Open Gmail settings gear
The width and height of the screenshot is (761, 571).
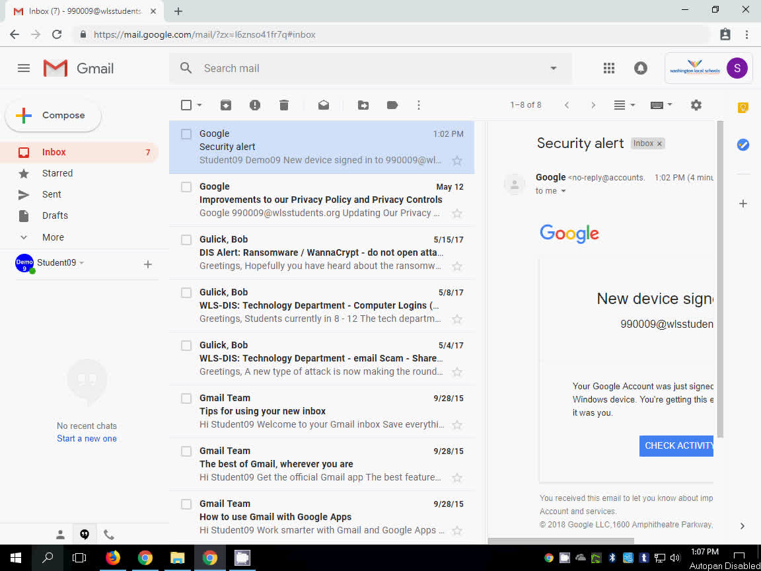coord(696,104)
